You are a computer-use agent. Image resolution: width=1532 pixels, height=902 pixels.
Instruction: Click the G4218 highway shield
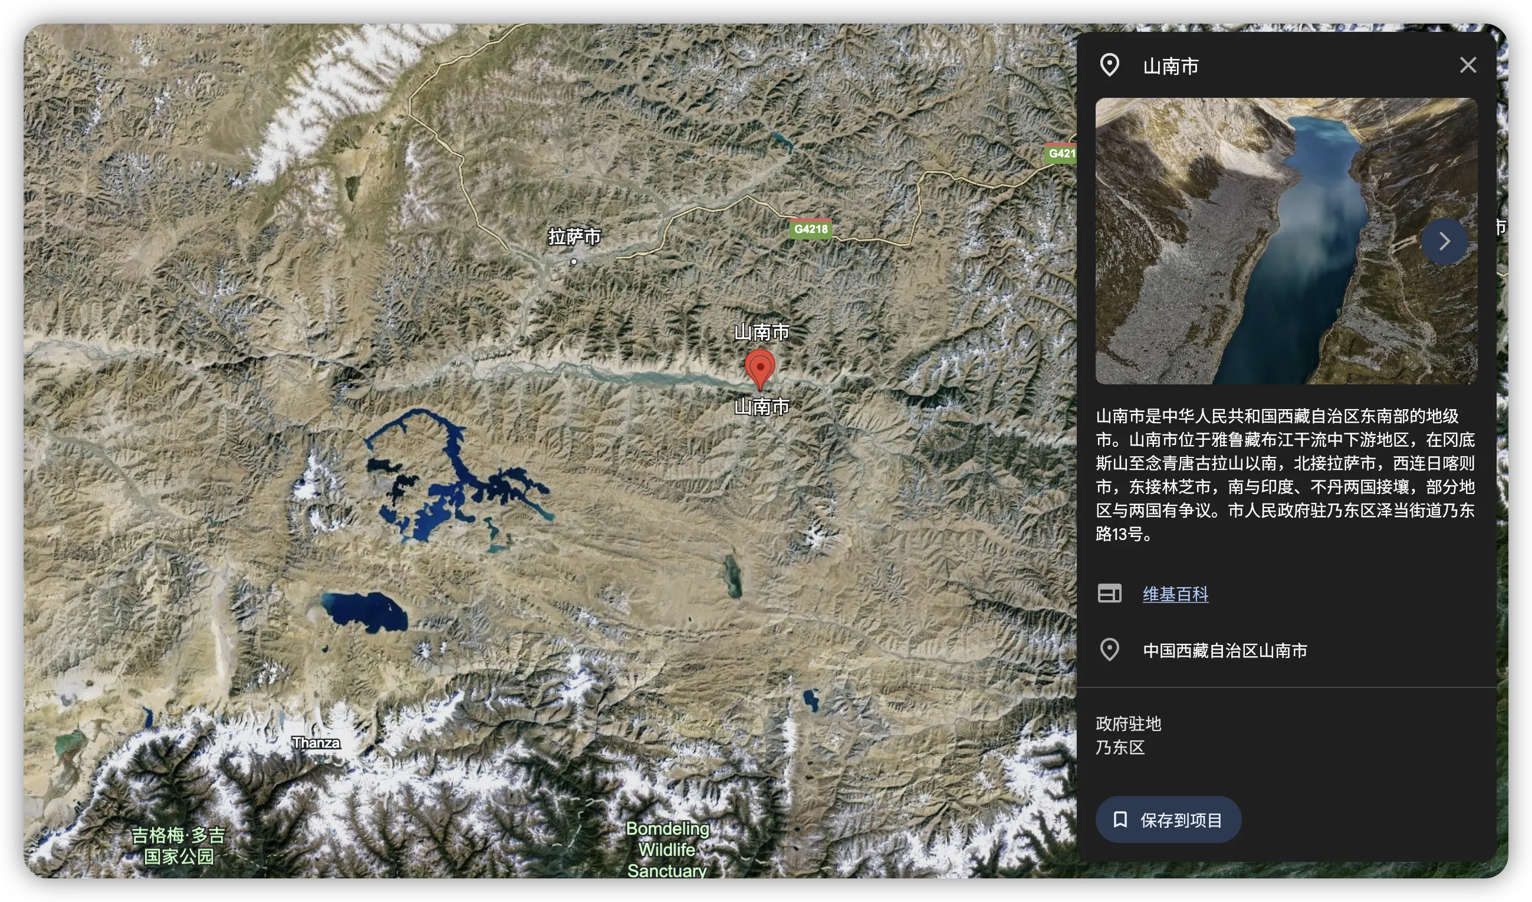point(810,229)
